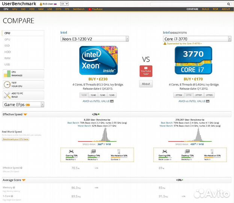The image size is (234, 203).
Task: Click the Xeon speed rank 368th link
Action: (104, 144)
